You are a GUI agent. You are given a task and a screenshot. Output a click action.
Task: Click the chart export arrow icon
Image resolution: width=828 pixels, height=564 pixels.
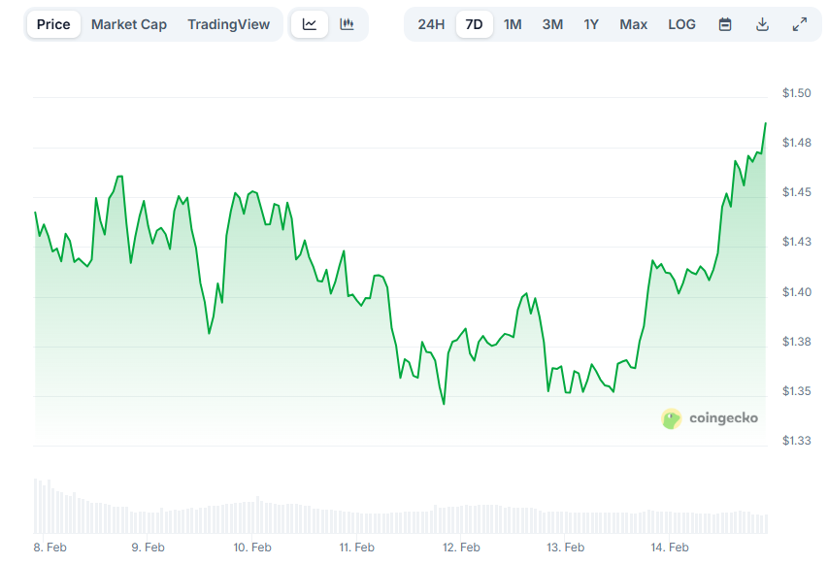763,24
